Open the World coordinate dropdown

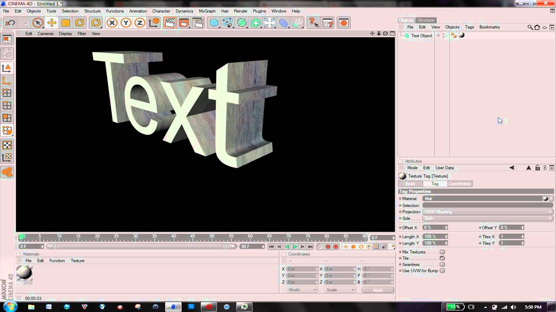pyautogui.click(x=302, y=290)
